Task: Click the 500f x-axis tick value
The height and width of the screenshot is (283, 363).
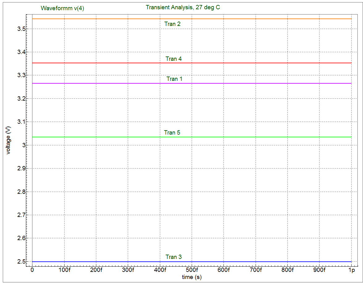Action: (192, 270)
